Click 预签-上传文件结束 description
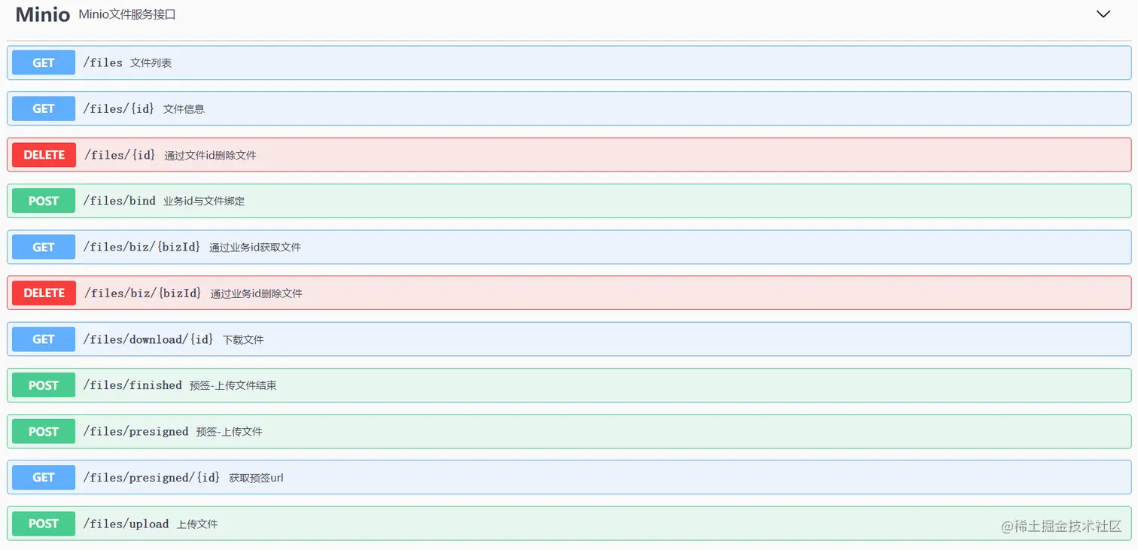The width and height of the screenshot is (1138, 550). [233, 385]
